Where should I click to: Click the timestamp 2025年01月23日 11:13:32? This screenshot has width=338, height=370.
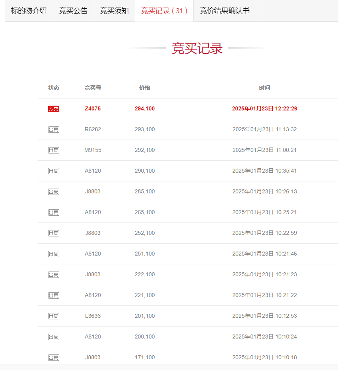pyautogui.click(x=264, y=129)
